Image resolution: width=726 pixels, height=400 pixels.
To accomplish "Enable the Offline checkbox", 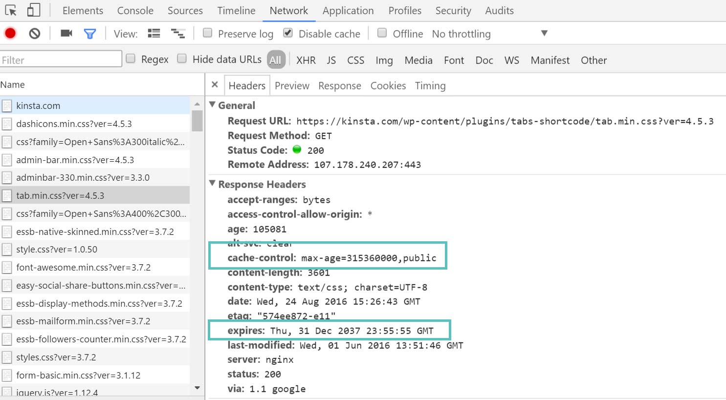I will (382, 33).
